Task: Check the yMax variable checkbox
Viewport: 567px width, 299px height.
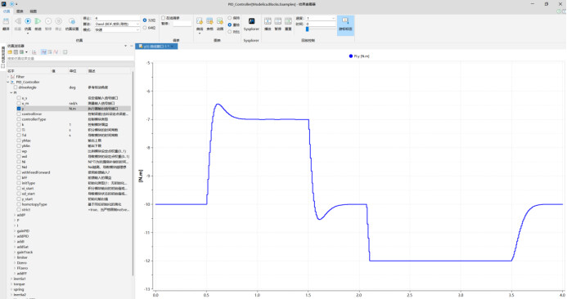Action: click(x=19, y=141)
